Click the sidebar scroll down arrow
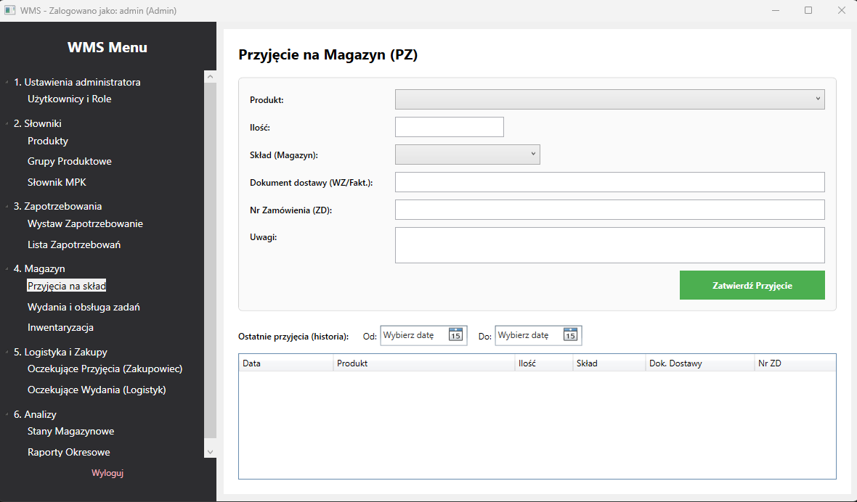The width and height of the screenshot is (857, 502). tap(210, 452)
